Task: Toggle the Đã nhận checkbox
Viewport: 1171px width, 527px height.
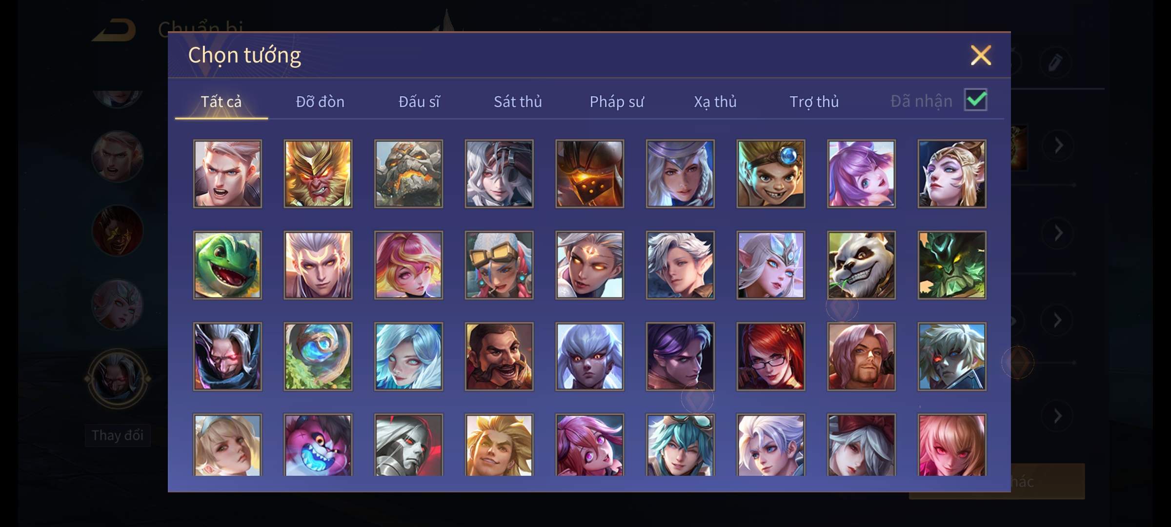Action: click(x=976, y=100)
